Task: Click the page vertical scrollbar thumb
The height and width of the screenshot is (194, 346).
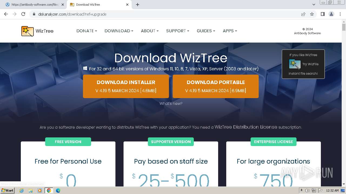Action: pyautogui.click(x=344, y=27)
